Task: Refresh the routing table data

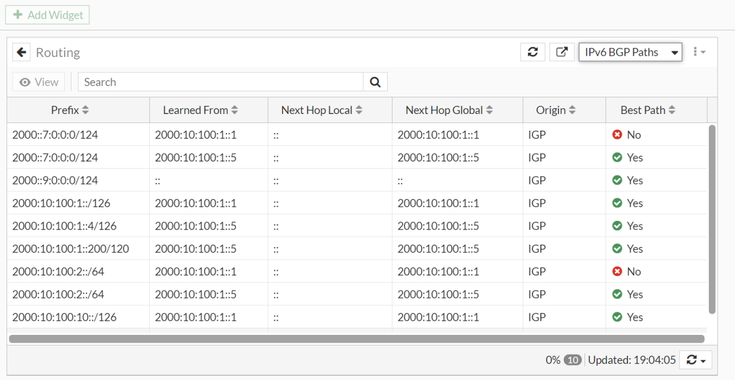Action: [x=532, y=52]
